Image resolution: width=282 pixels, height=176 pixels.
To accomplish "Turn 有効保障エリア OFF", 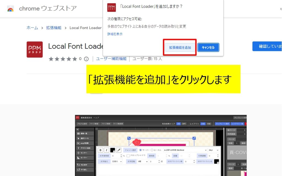I will coord(184,124).
